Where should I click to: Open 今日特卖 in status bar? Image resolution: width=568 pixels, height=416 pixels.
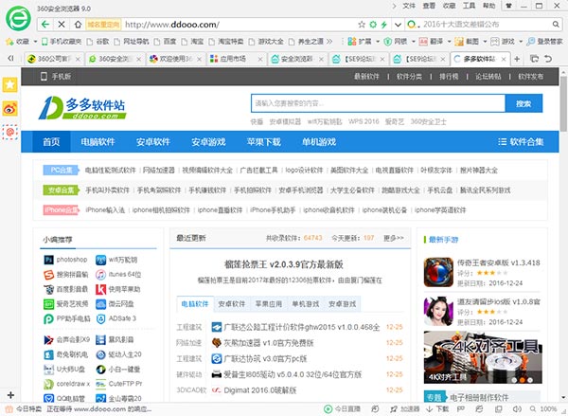tap(24, 409)
